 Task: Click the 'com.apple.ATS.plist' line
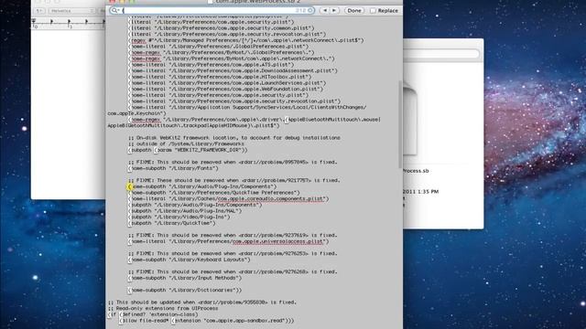(212, 65)
